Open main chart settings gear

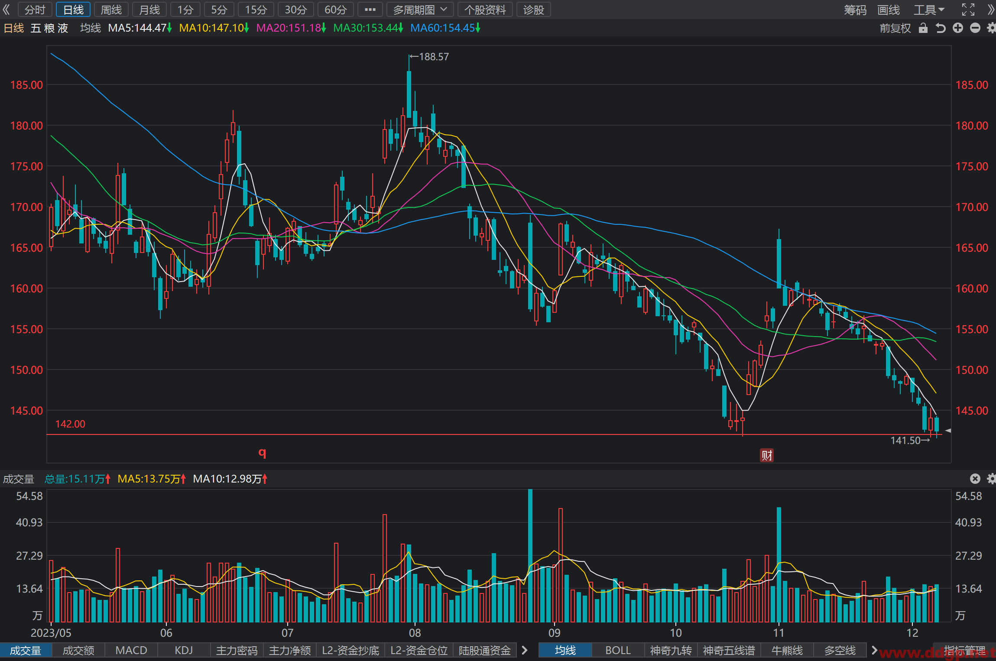[991, 28]
